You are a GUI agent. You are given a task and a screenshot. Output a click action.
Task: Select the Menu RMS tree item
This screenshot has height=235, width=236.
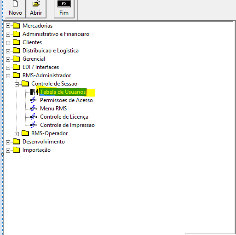click(x=53, y=109)
